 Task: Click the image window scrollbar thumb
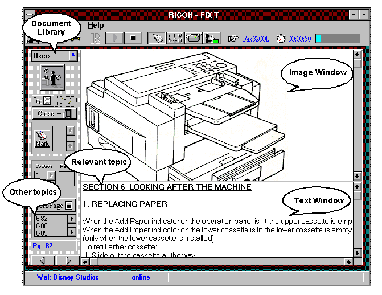[x=357, y=63]
